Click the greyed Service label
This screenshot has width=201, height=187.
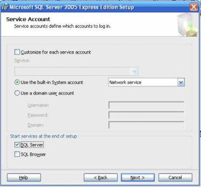point(22,61)
